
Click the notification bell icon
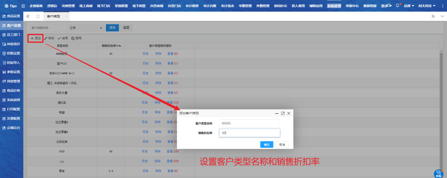point(397,6)
